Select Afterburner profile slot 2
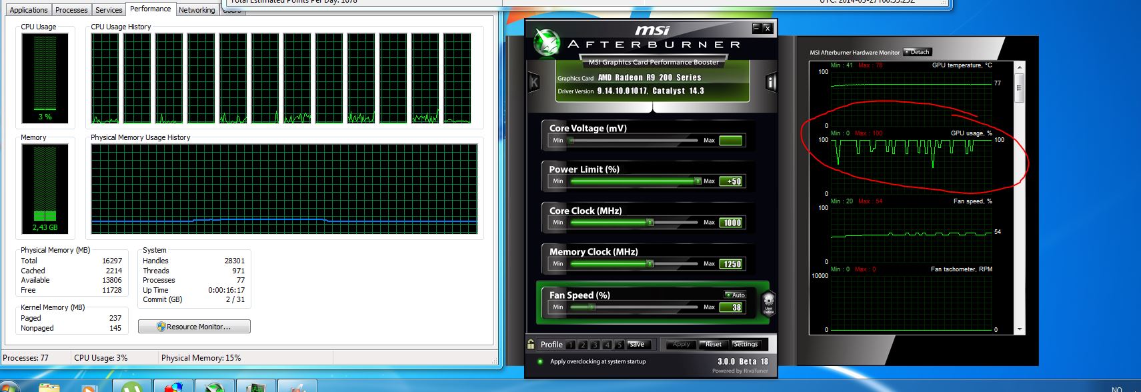The width and height of the screenshot is (1141, 392). (x=583, y=345)
